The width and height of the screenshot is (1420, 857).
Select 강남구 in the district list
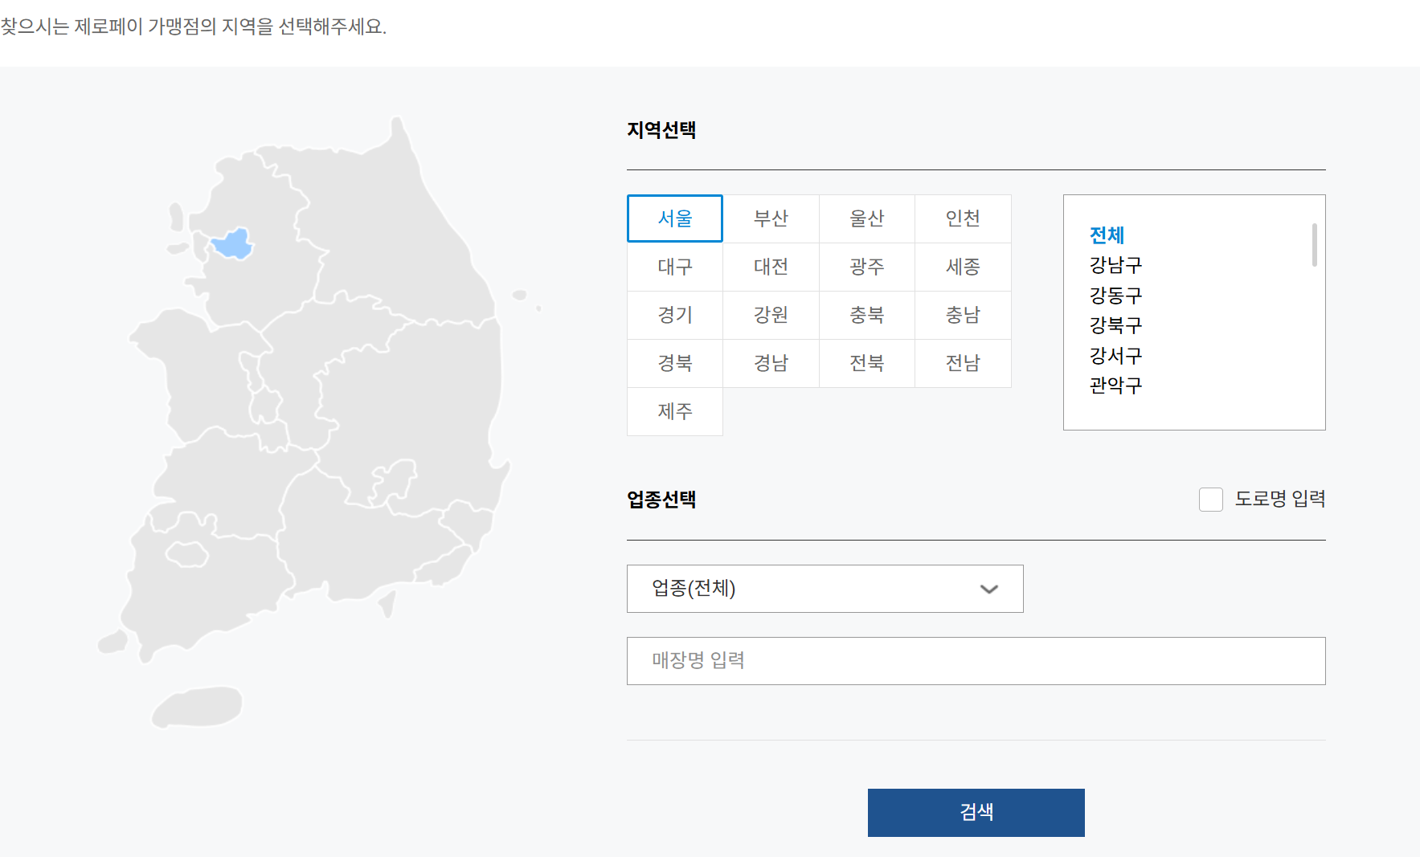(x=1115, y=265)
